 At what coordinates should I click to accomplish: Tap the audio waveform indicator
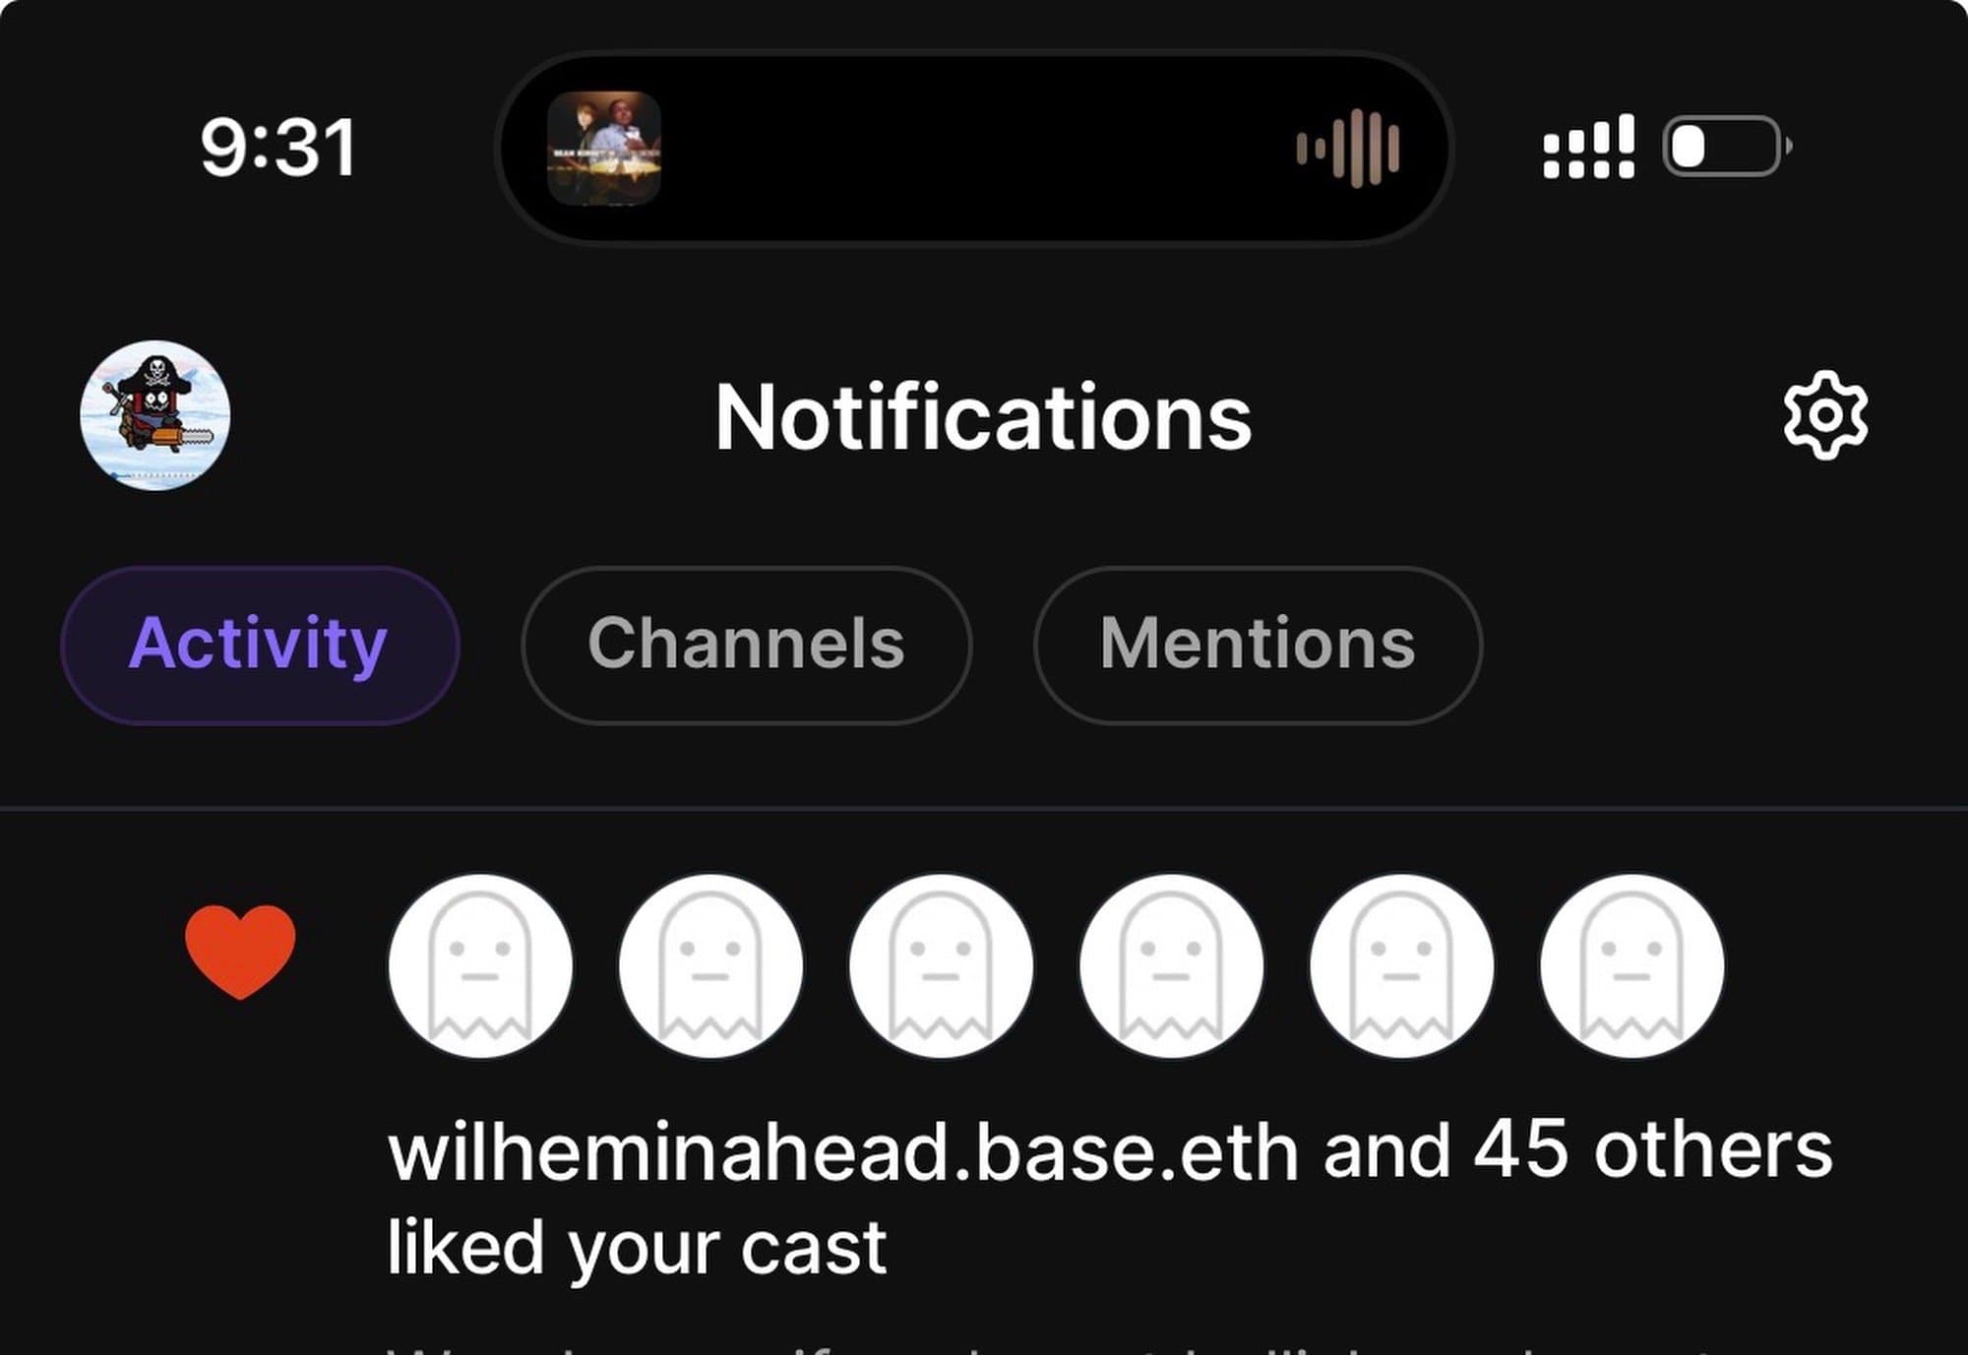click(1348, 148)
